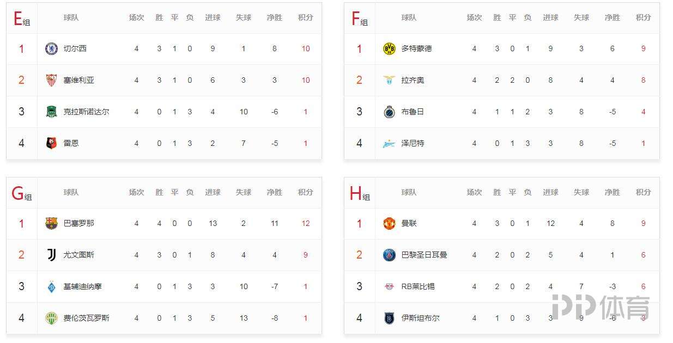Click the Chelsea club crest icon
Screen dimensions: 673x343
pyautogui.click(x=51, y=49)
